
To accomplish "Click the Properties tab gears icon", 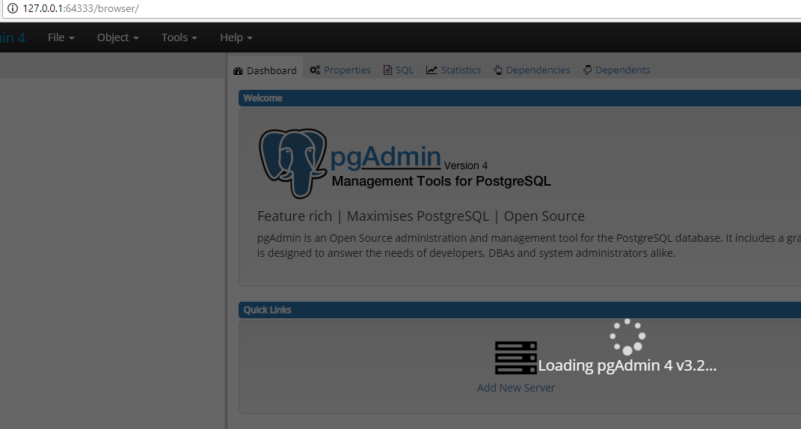I will [315, 70].
